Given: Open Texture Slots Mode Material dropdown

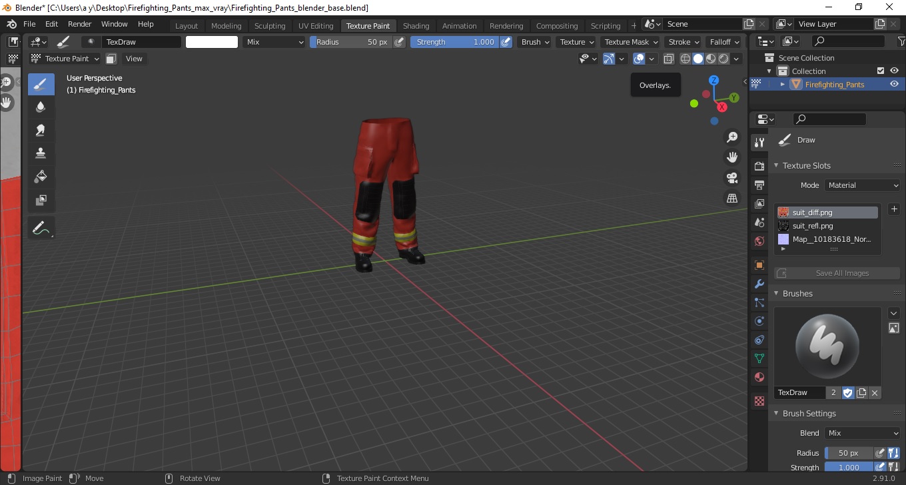Looking at the screenshot, I should pyautogui.click(x=863, y=185).
